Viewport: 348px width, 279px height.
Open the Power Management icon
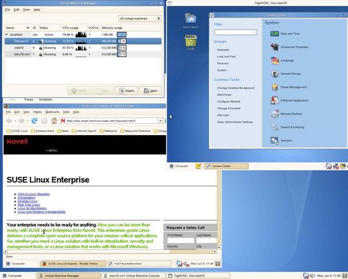289,87
